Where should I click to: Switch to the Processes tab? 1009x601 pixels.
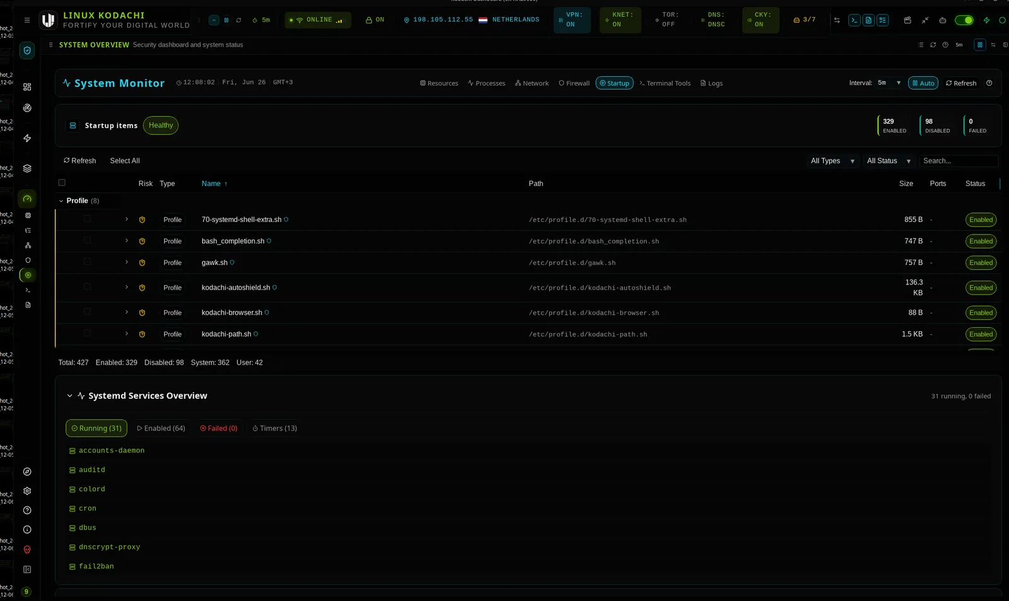(x=486, y=83)
